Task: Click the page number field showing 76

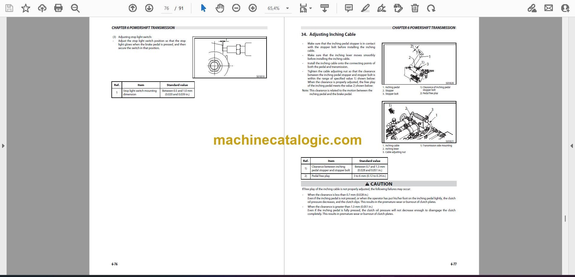Action: pos(167,8)
